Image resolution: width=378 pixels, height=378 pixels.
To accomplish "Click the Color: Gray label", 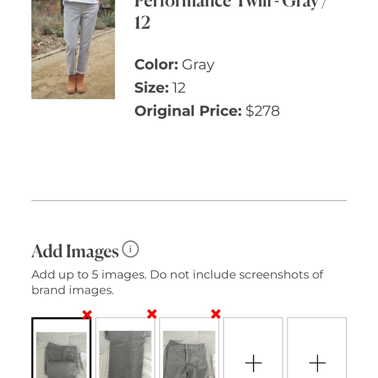I will click(x=174, y=64).
